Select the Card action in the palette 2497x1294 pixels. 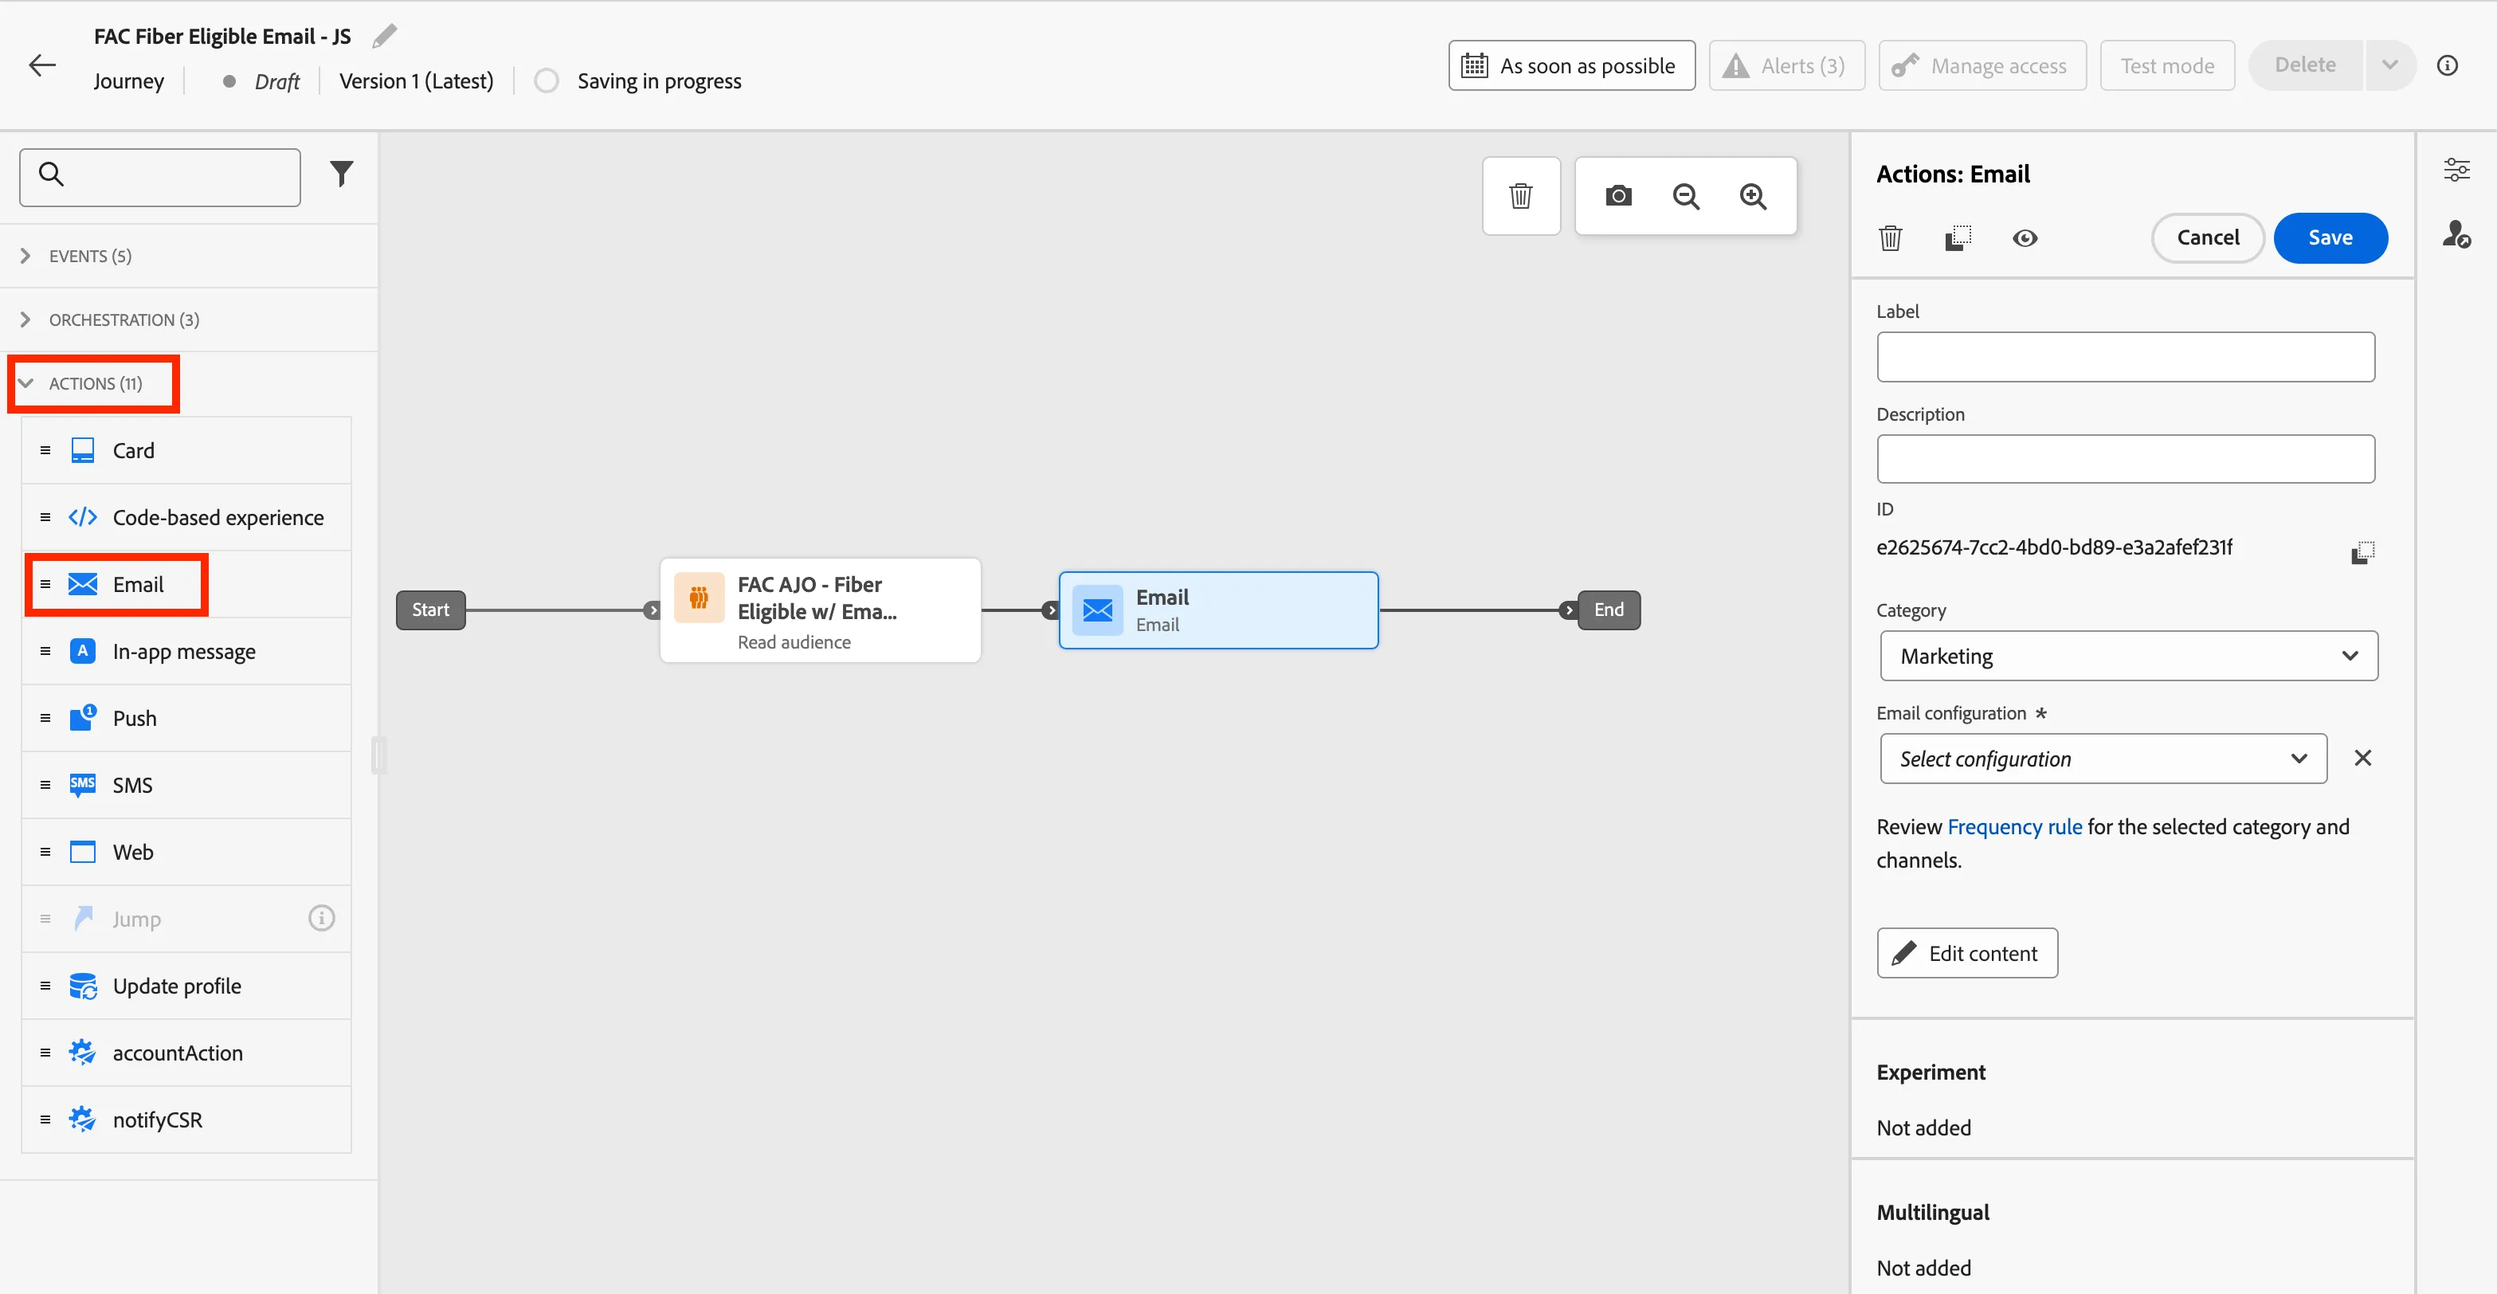coord(186,451)
